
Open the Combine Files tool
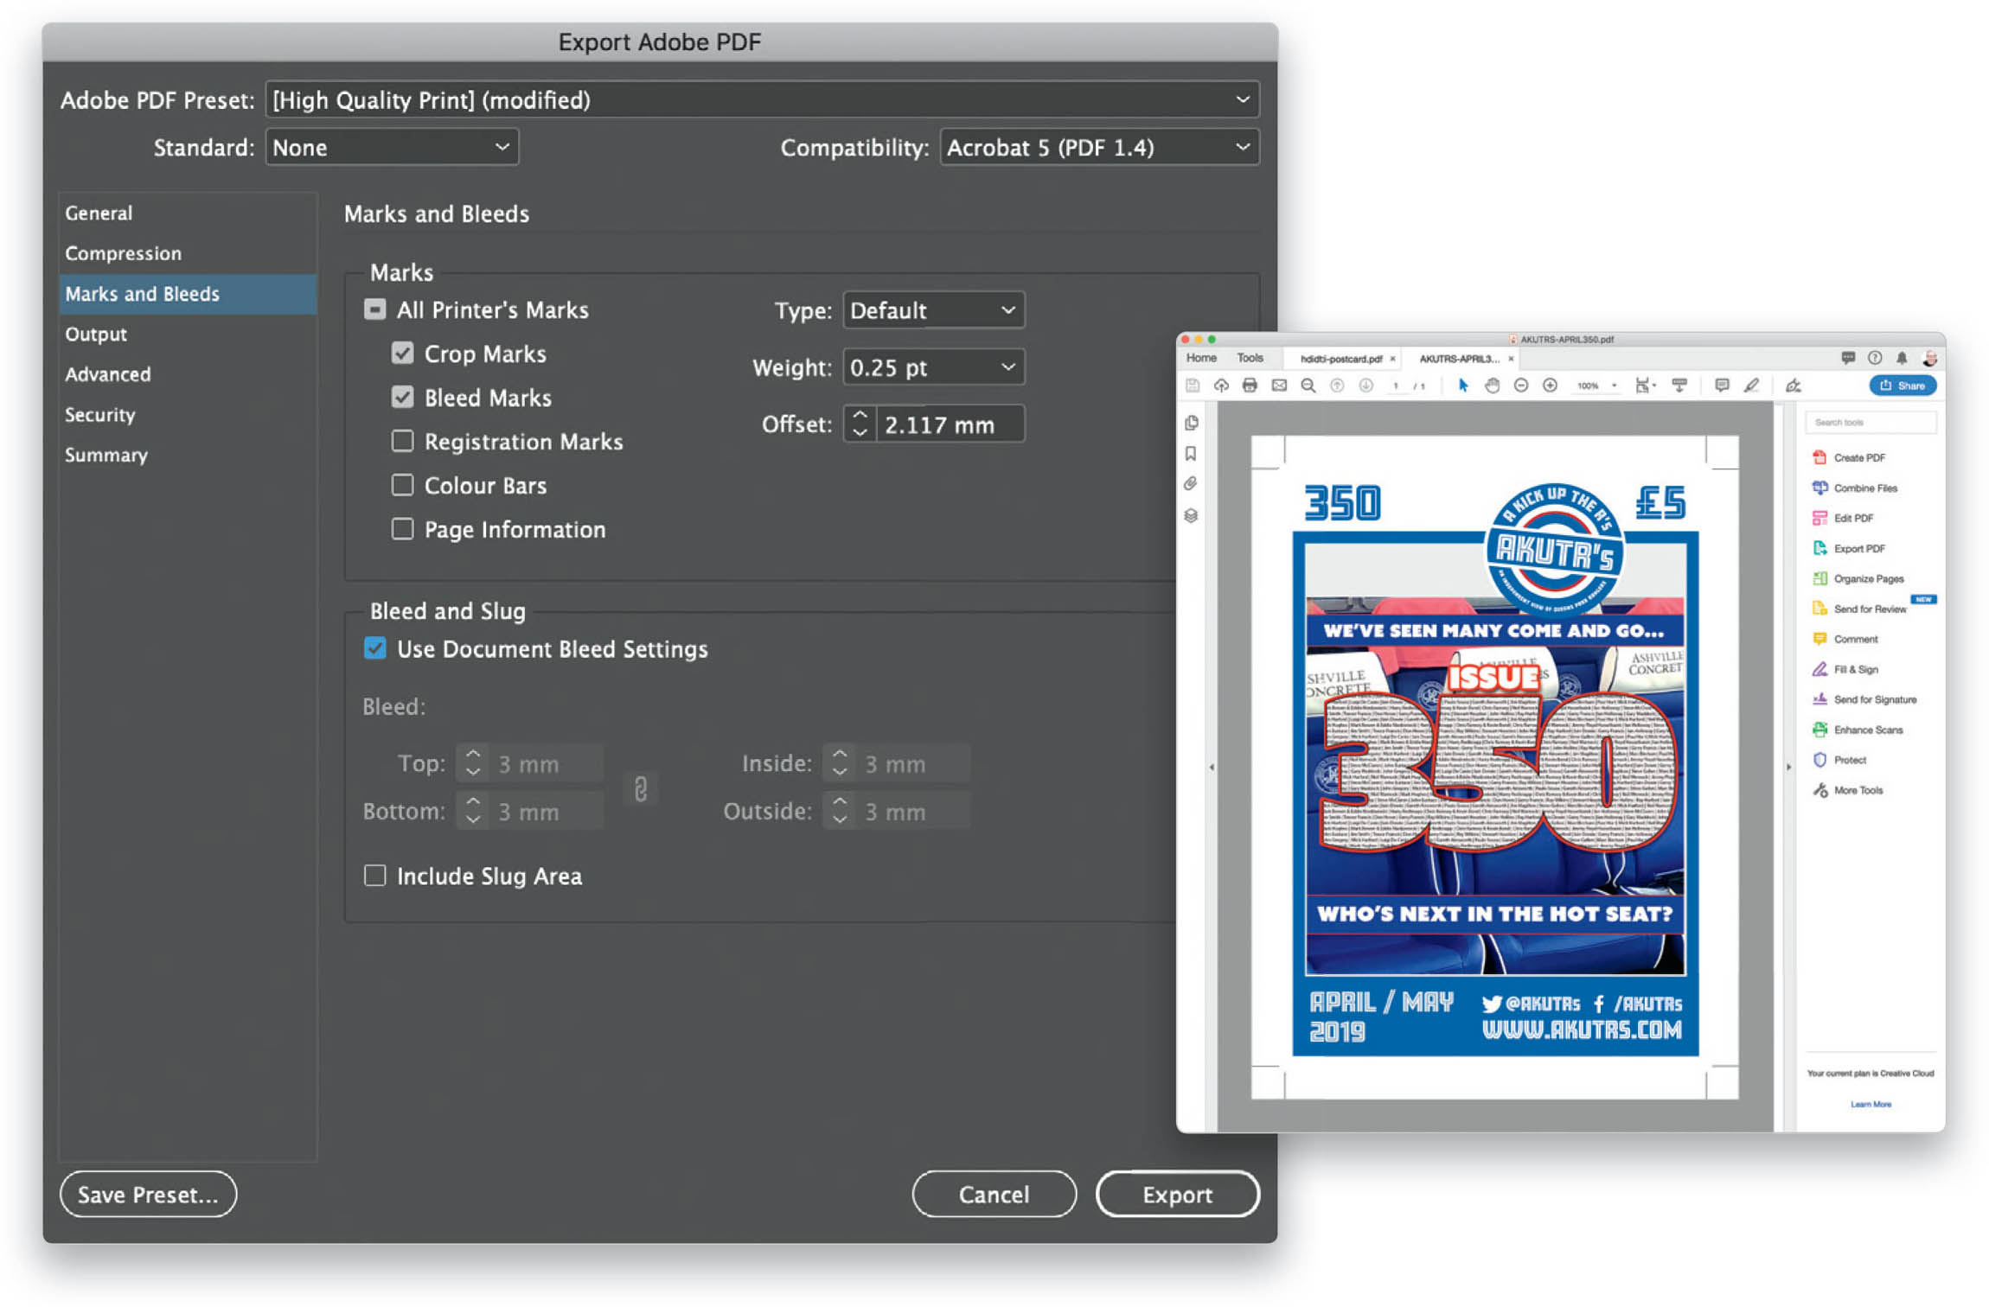[1854, 488]
